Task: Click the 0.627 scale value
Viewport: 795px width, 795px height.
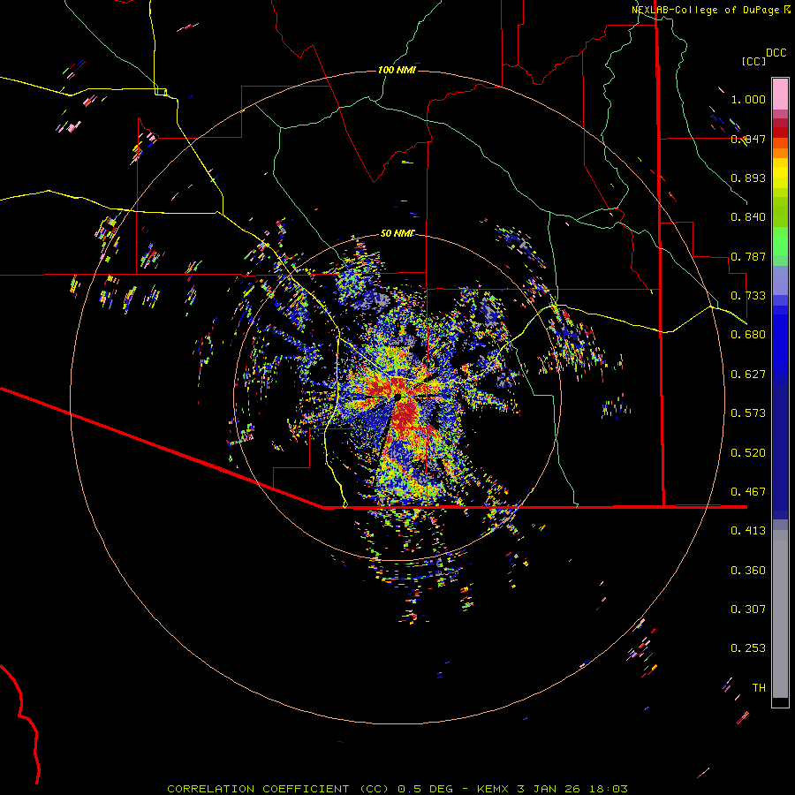Action: pos(748,375)
